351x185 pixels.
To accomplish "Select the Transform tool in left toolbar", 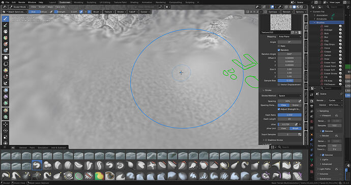I will point(6,143).
